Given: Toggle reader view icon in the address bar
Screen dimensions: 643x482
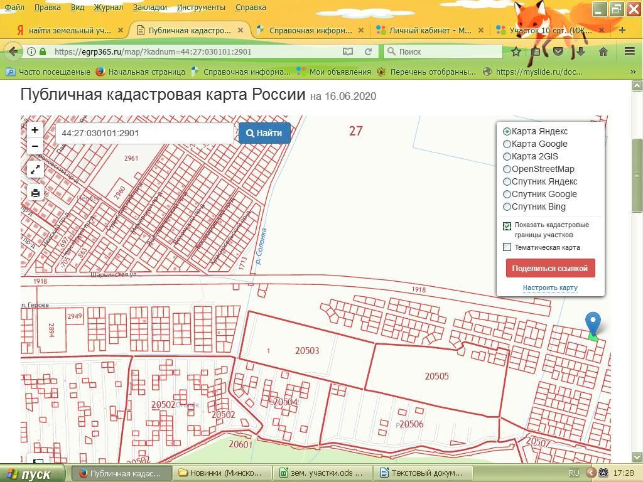Looking at the screenshot, I should point(348,51).
